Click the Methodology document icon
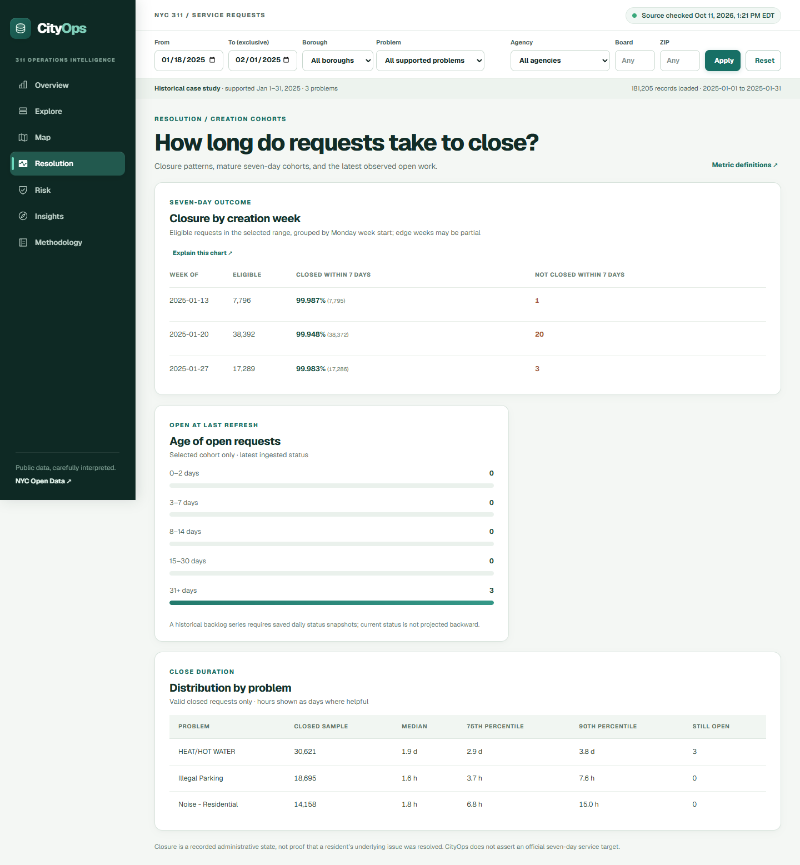 point(23,242)
